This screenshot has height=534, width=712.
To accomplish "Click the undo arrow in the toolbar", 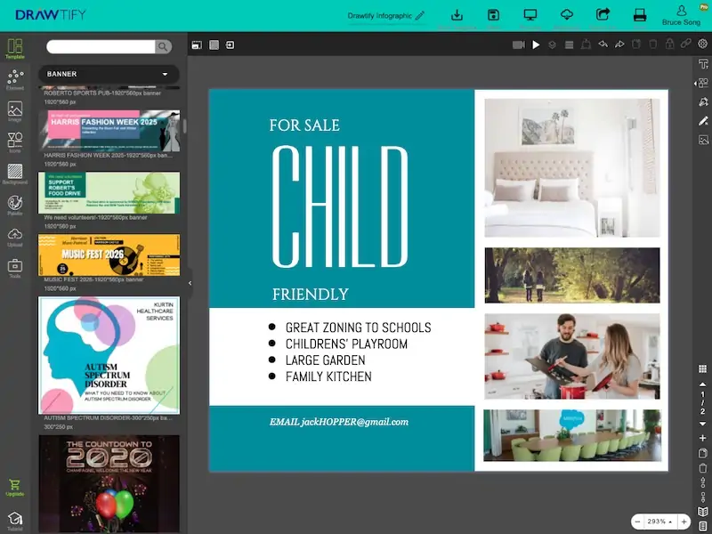I will coord(603,44).
